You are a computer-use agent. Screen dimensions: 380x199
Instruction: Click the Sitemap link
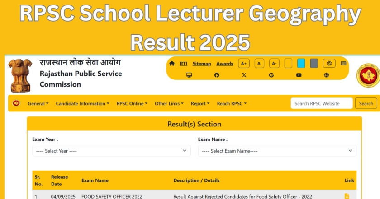pyautogui.click(x=202, y=64)
